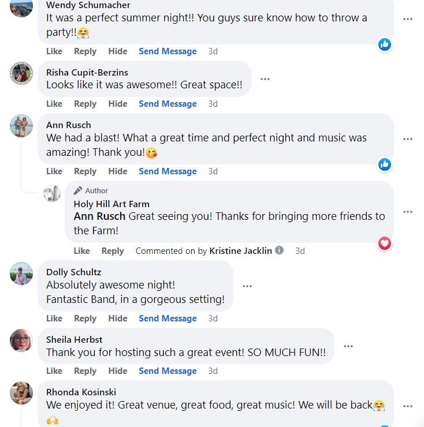This screenshot has height=427, width=424.
Task: Open three-dot menu on Risha Cupit-Berzins comment
Action: point(265,79)
